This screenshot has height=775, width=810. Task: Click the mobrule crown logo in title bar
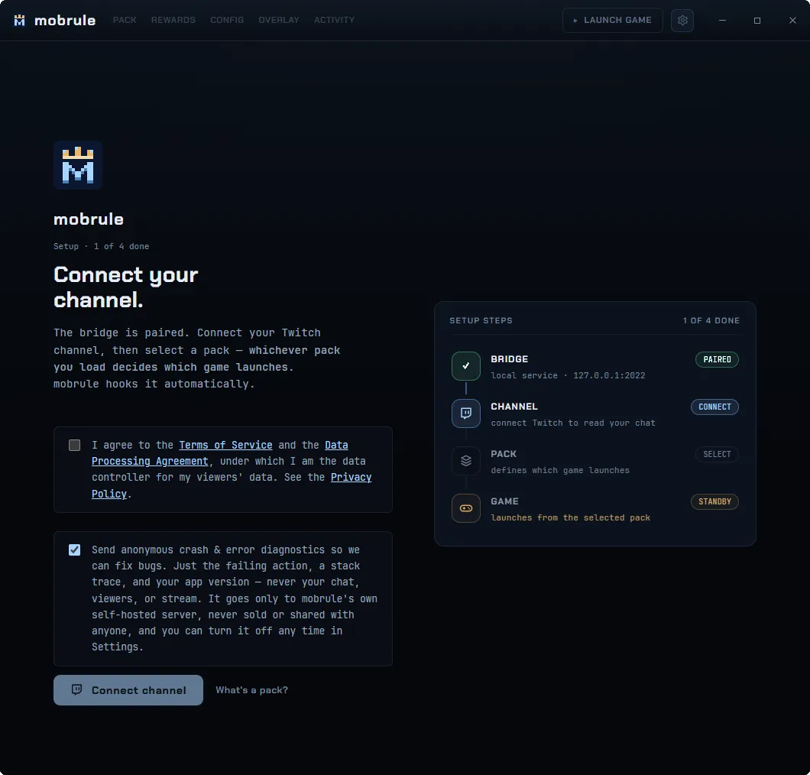[20, 20]
